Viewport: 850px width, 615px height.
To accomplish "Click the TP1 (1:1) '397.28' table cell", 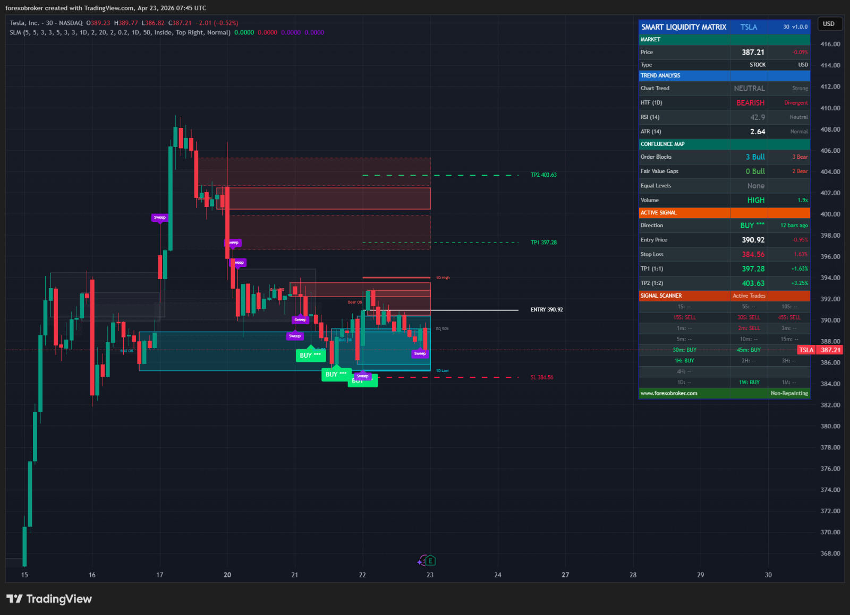I will [x=753, y=268].
